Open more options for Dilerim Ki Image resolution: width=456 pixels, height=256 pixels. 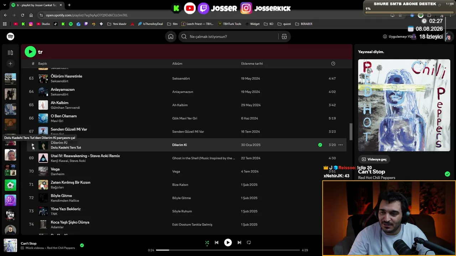(341, 145)
